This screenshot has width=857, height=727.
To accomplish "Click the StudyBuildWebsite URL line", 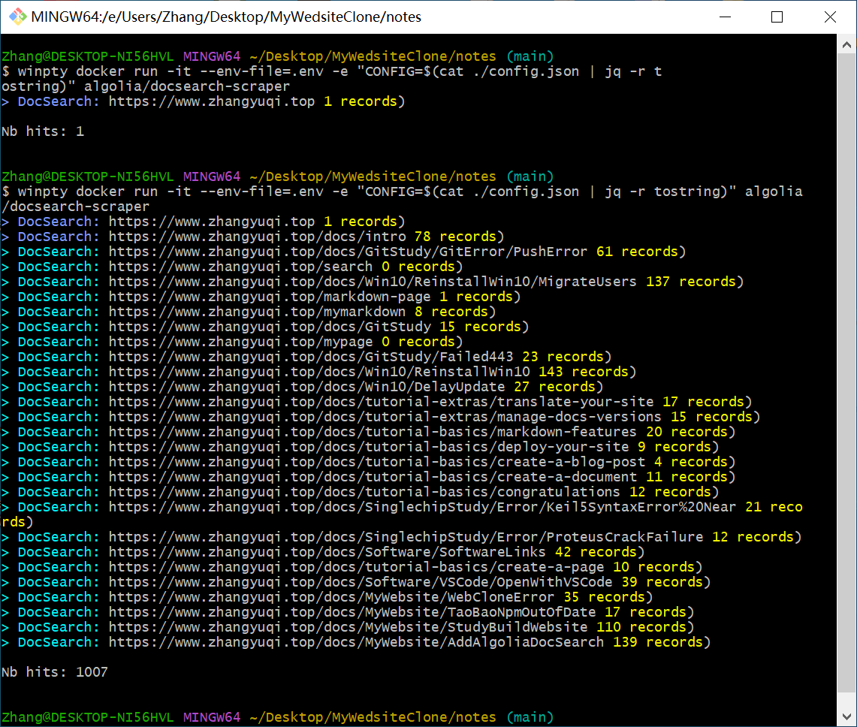I will 349,628.
